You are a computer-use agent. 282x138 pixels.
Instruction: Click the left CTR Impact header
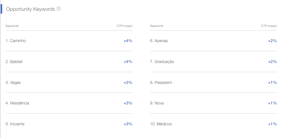125,26
